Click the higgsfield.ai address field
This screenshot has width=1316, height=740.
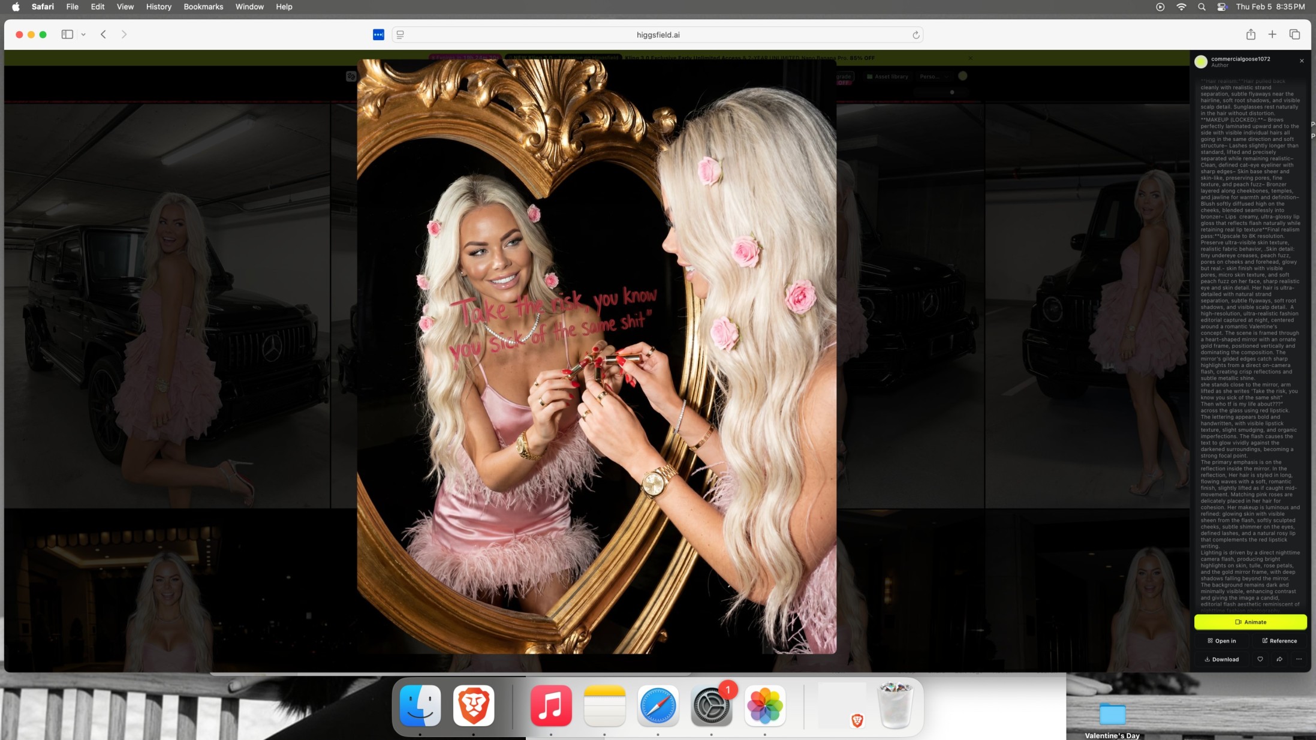coord(658,35)
